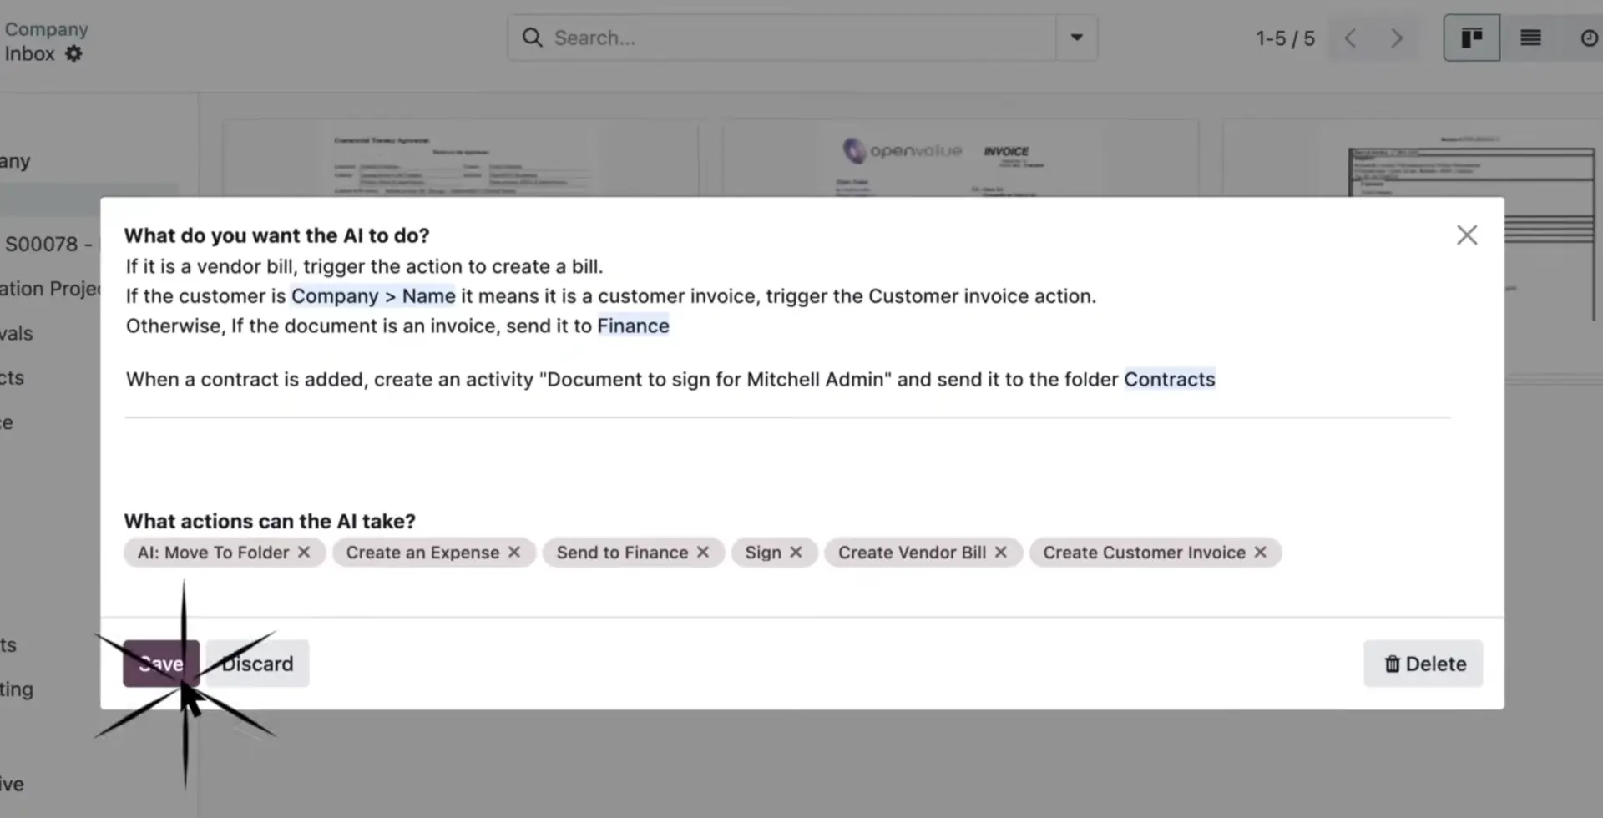Image resolution: width=1603 pixels, height=818 pixels.
Task: Go to next page of documents
Action: (x=1396, y=38)
